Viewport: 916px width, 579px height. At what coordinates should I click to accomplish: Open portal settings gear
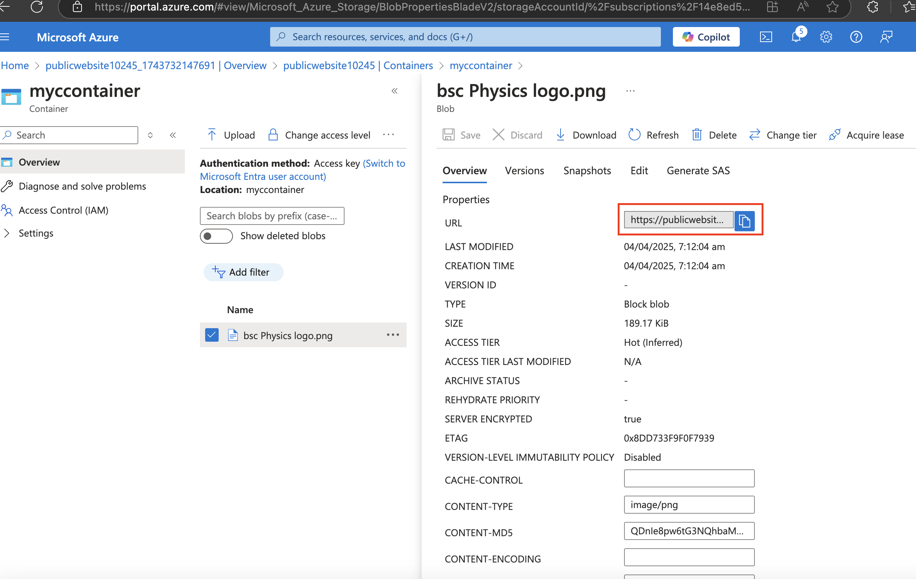[x=826, y=37]
